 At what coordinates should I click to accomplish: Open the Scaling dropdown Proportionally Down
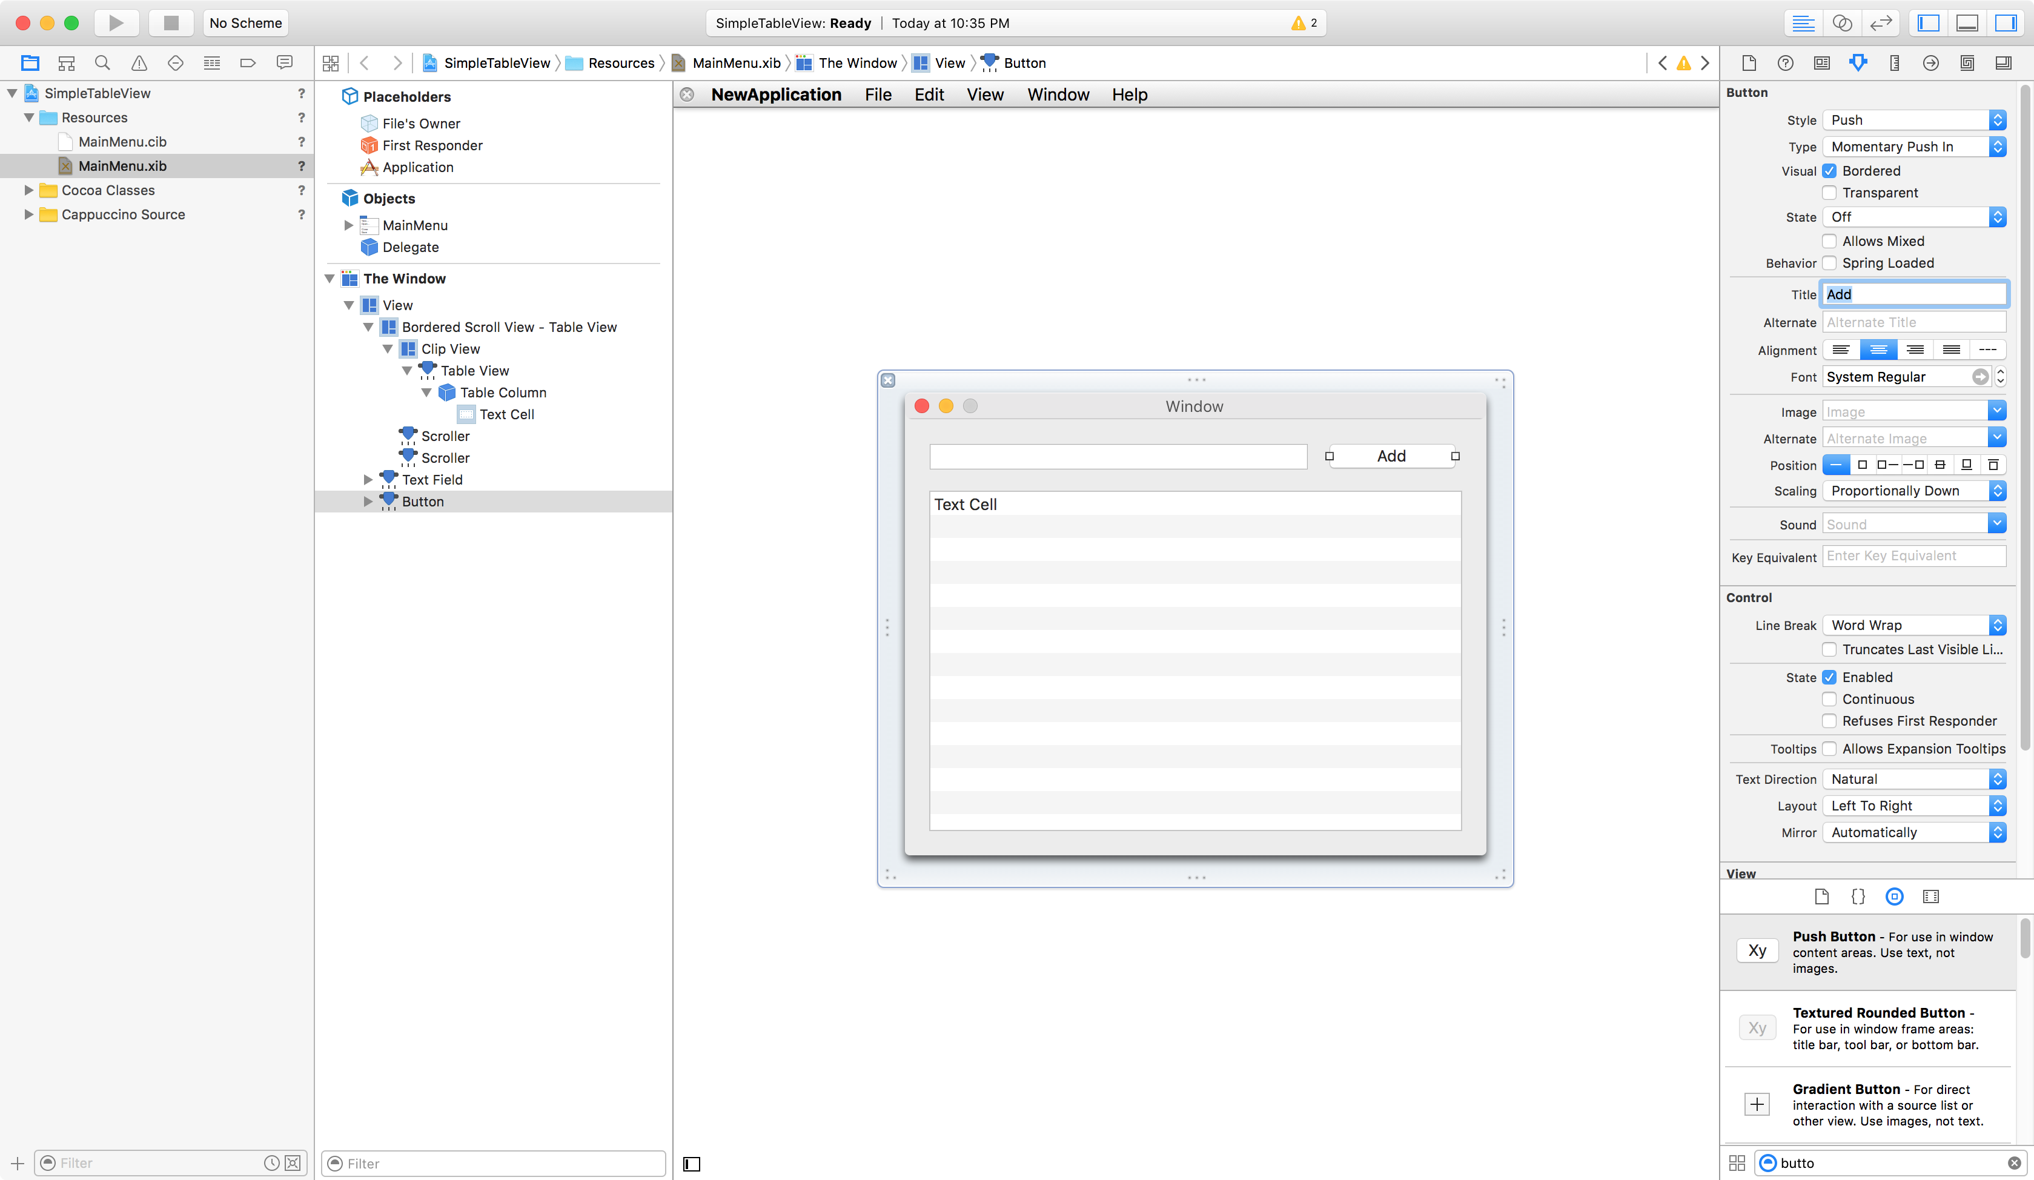pyautogui.click(x=1913, y=490)
